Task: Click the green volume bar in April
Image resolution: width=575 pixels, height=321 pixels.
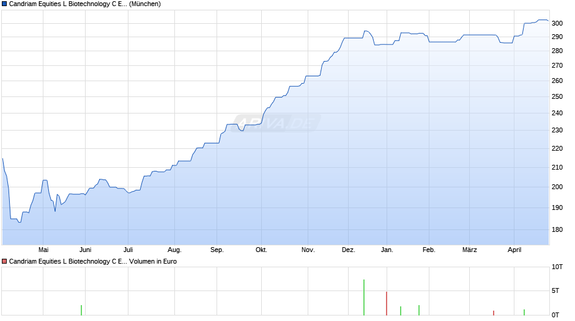Action: point(524,312)
